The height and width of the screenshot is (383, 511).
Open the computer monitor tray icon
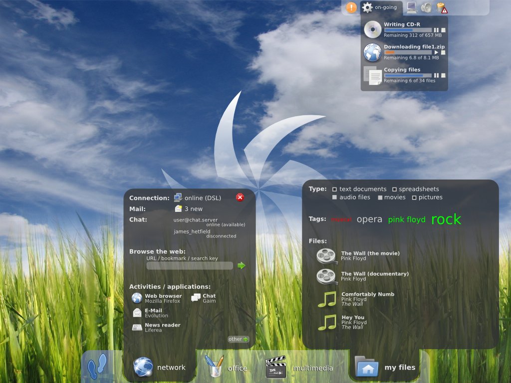411,7
